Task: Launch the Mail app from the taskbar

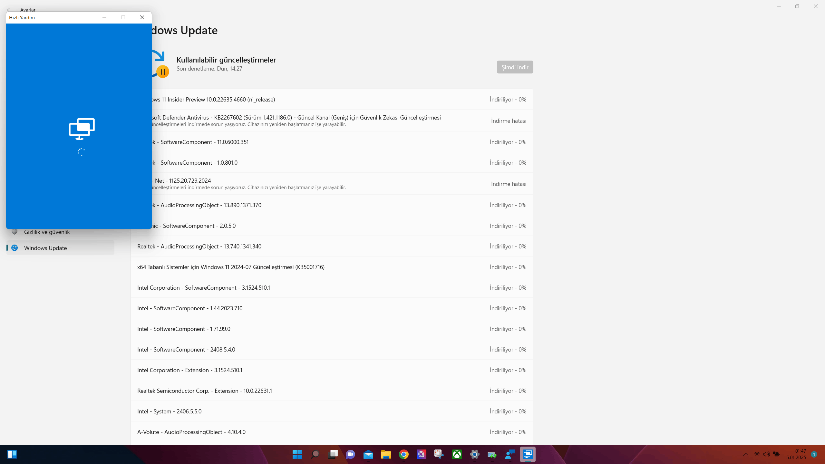Action: (x=368, y=454)
